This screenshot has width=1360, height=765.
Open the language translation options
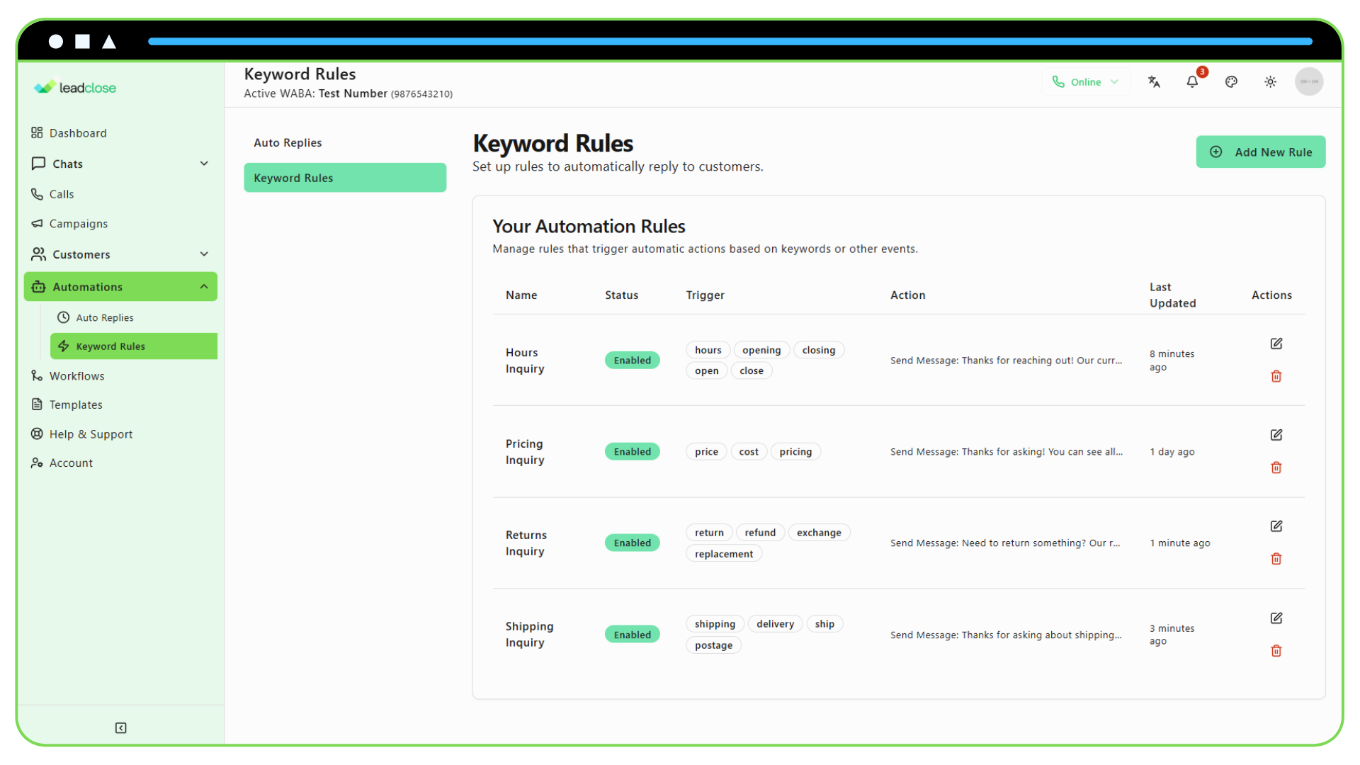pyautogui.click(x=1154, y=81)
